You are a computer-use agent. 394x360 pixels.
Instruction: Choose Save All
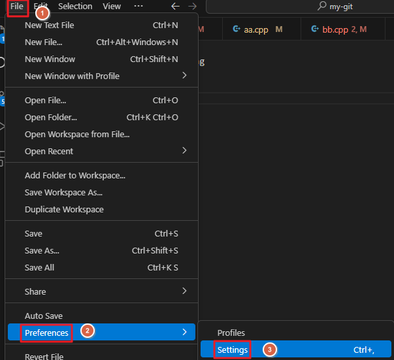coord(101,268)
